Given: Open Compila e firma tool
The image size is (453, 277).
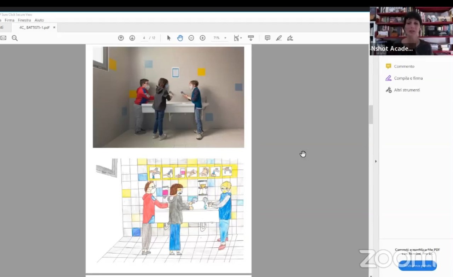Looking at the screenshot, I should point(408,78).
